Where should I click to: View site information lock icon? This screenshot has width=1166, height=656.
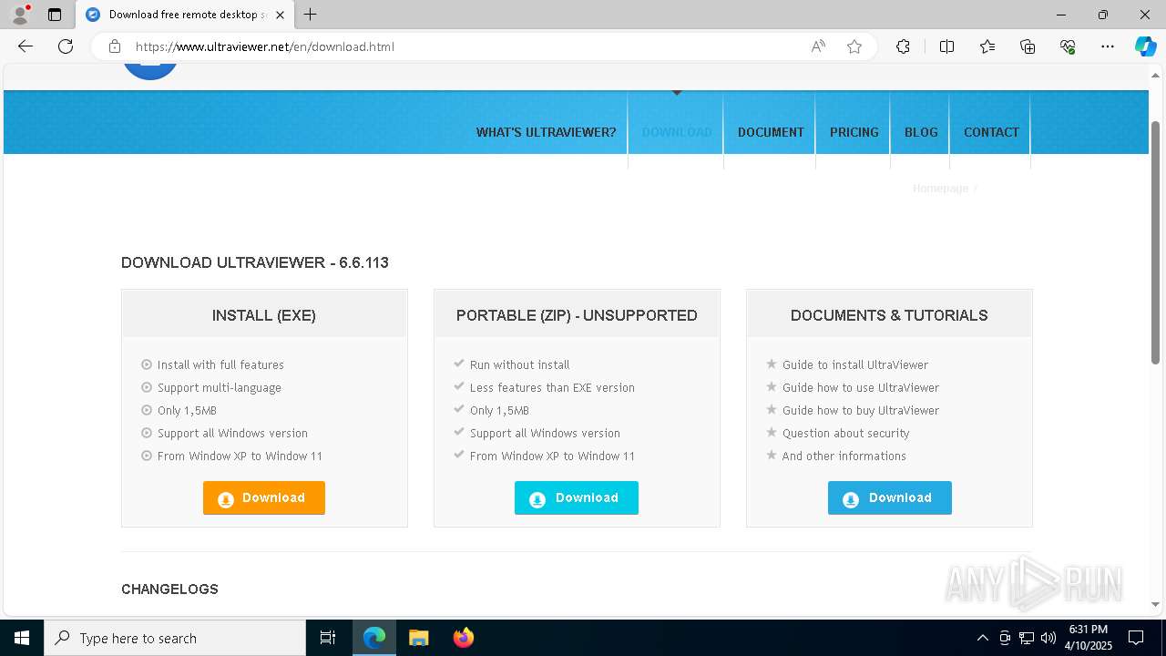point(115,46)
